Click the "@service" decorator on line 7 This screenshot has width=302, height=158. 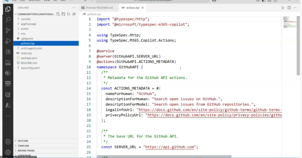point(106,51)
